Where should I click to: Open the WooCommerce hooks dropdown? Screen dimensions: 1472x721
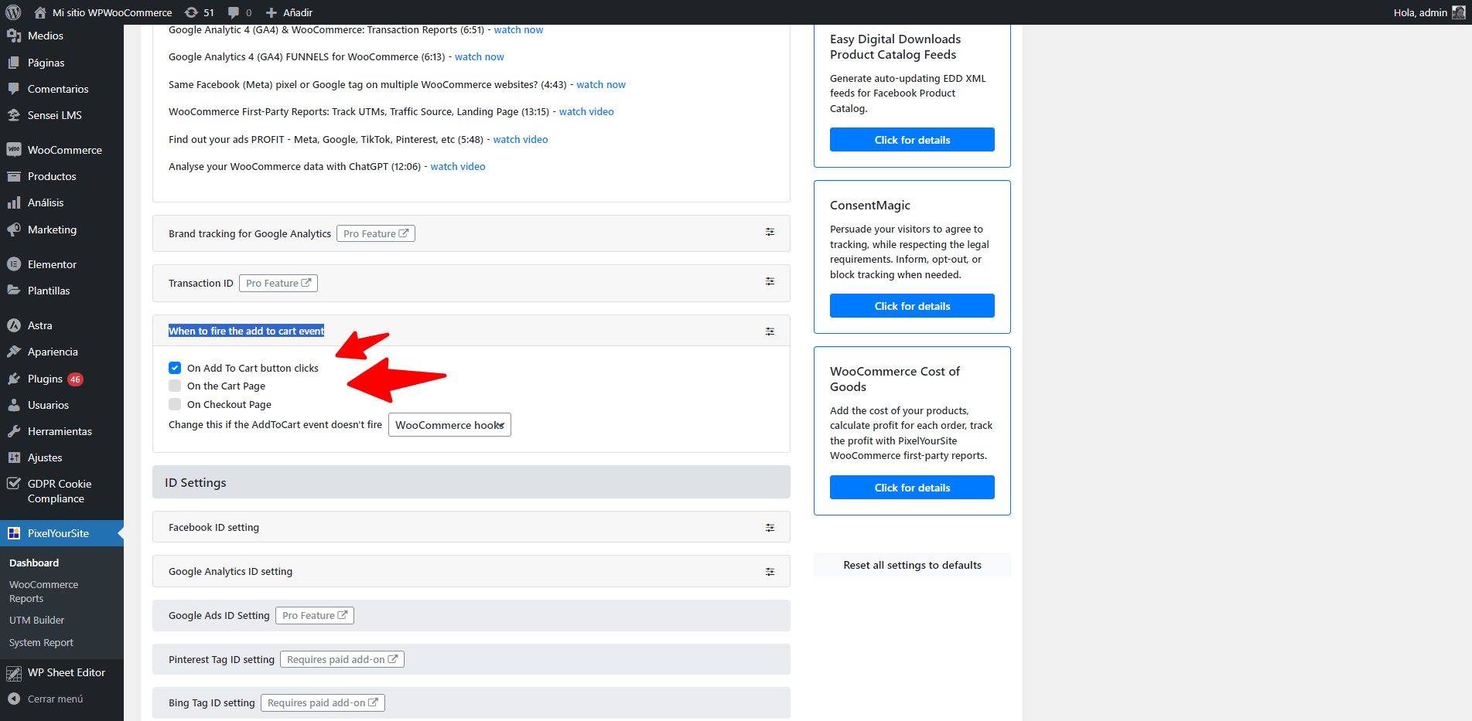449,425
